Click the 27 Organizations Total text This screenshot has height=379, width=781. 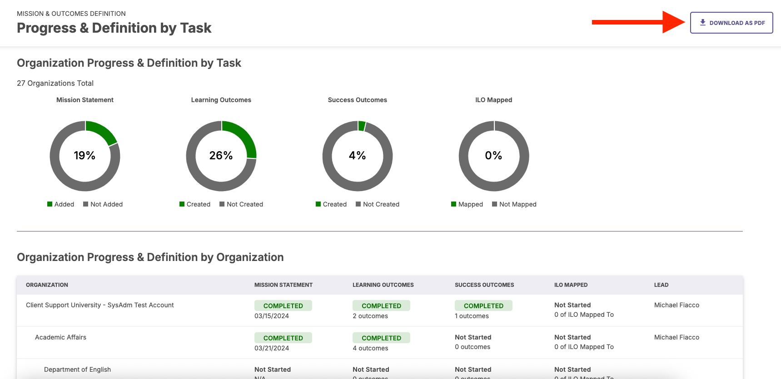pos(55,83)
